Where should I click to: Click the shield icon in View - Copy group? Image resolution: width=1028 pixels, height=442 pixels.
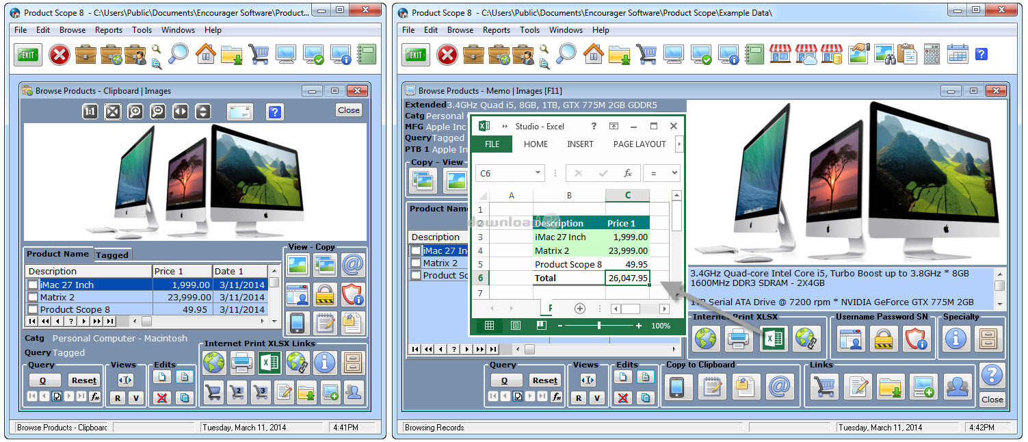(x=353, y=294)
